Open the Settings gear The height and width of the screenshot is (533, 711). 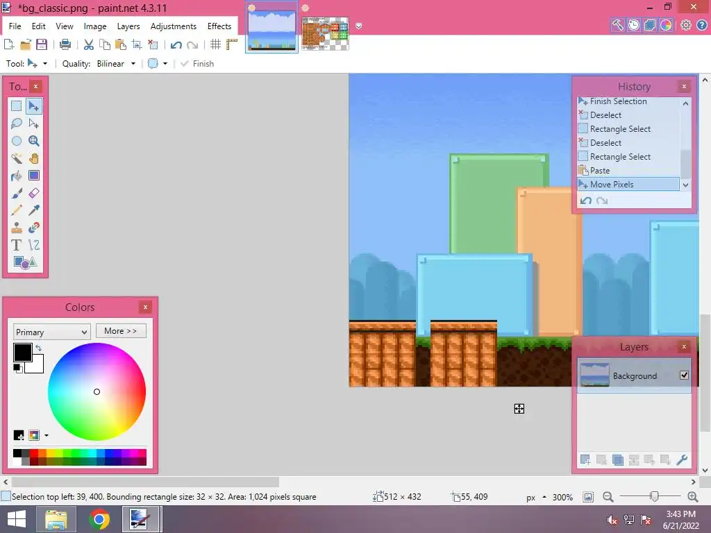pos(685,25)
